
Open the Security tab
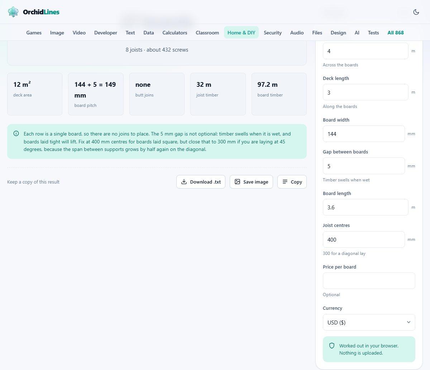(x=273, y=33)
